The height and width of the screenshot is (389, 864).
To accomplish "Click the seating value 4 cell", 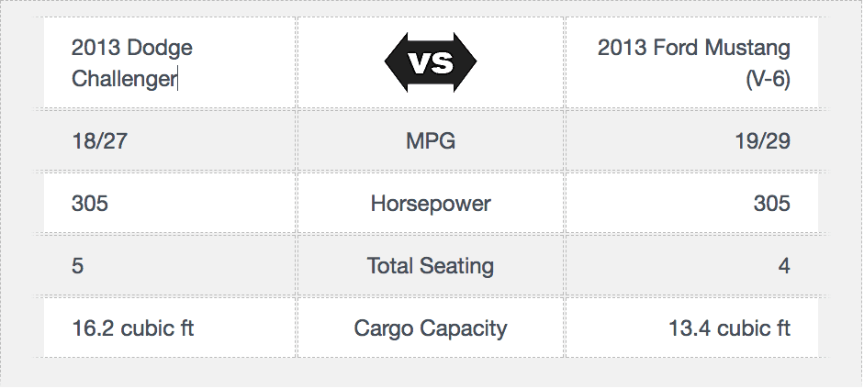I will 691,266.
